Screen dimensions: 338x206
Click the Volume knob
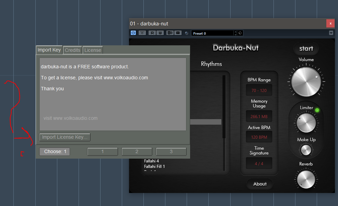(306, 82)
